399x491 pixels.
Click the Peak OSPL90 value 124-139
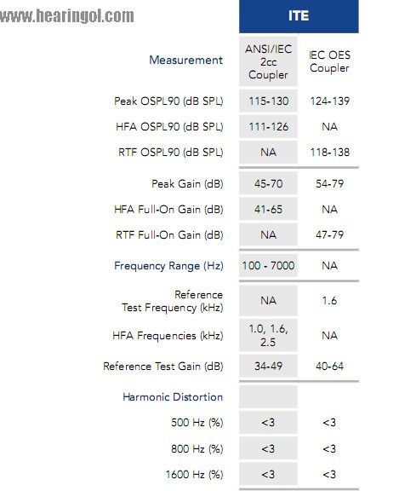[329, 101]
